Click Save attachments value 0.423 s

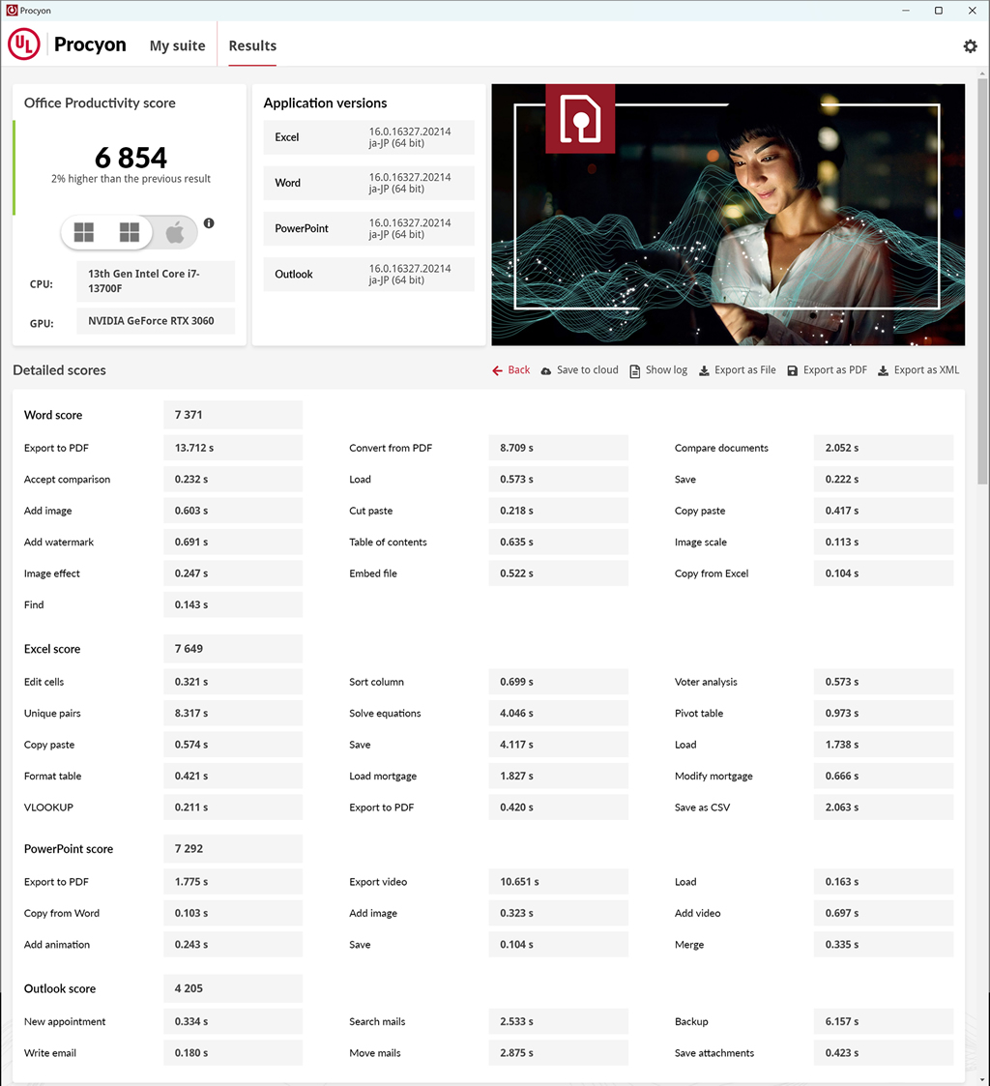click(x=884, y=1053)
